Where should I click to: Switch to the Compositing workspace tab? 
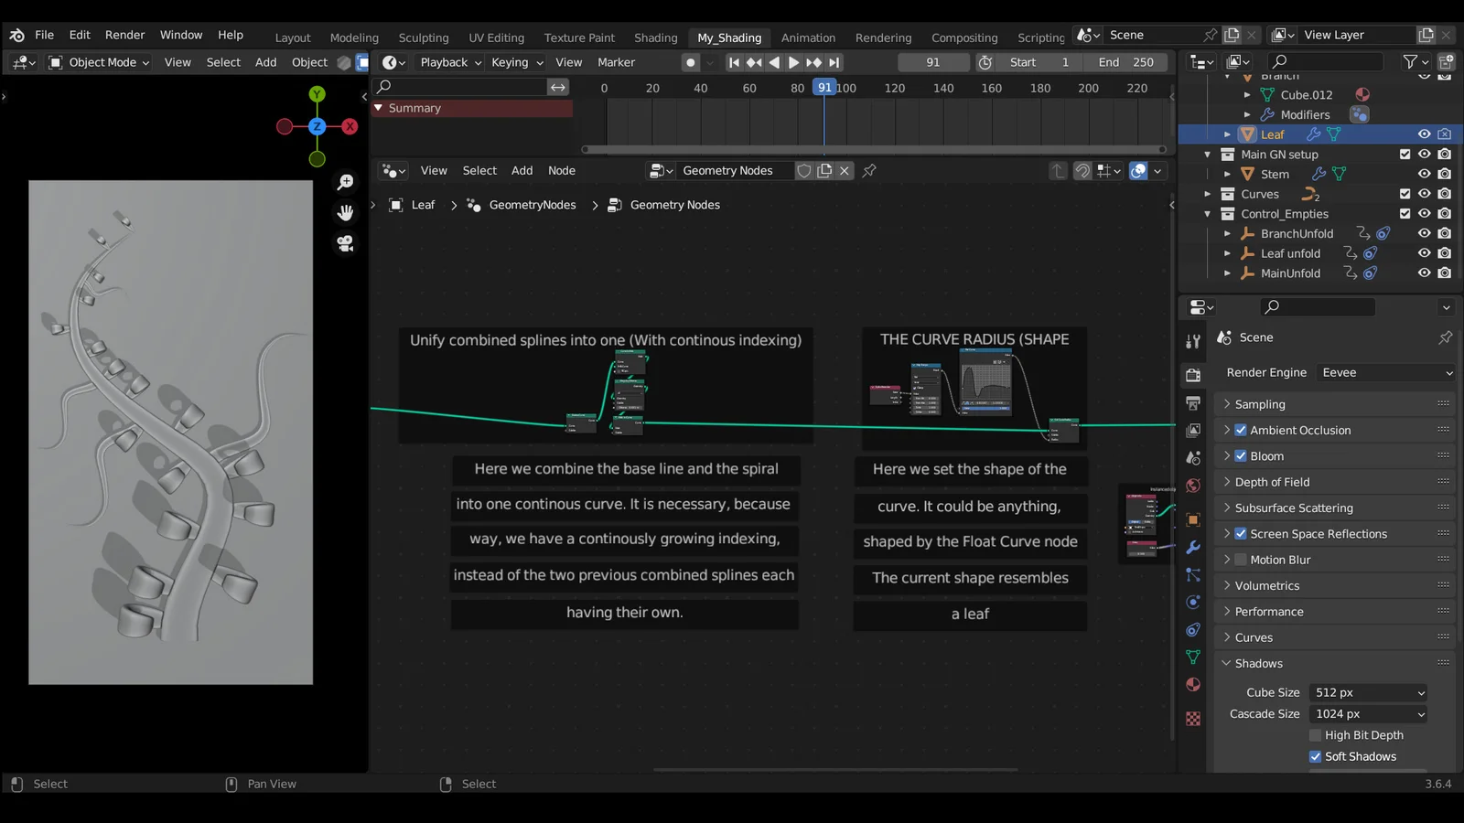click(x=964, y=37)
